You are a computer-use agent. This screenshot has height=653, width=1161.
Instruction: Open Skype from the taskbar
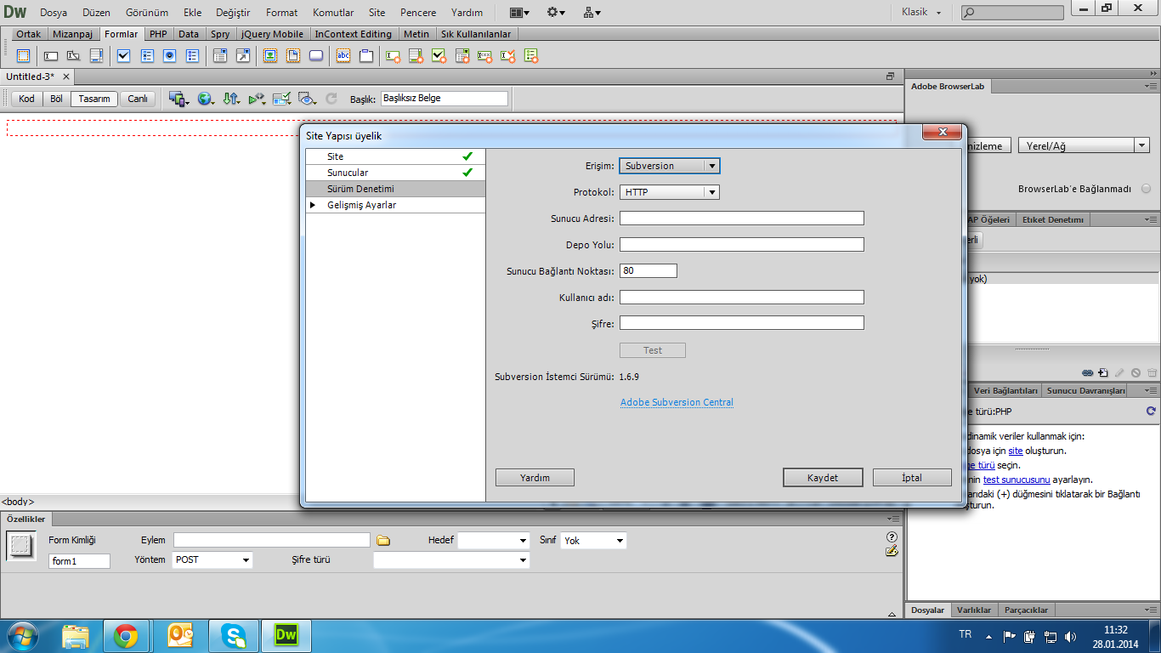(233, 635)
